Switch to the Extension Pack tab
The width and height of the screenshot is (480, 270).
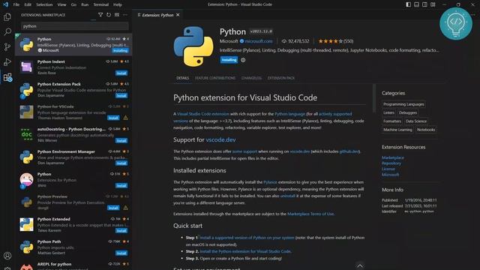click(x=281, y=78)
